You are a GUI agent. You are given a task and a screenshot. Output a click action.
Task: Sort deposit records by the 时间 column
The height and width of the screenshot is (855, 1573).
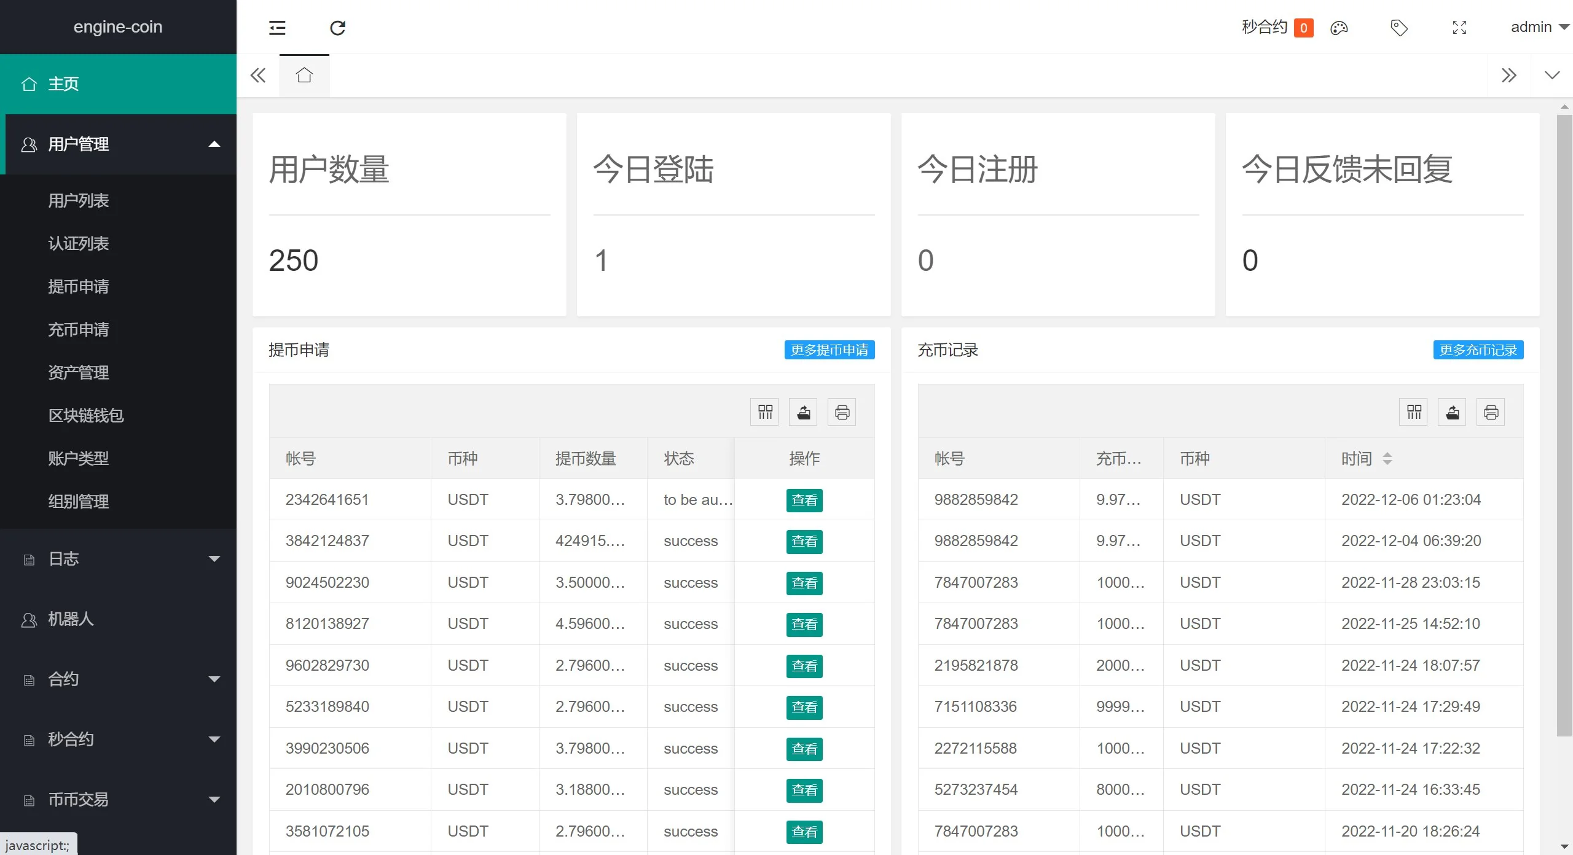[1387, 458]
